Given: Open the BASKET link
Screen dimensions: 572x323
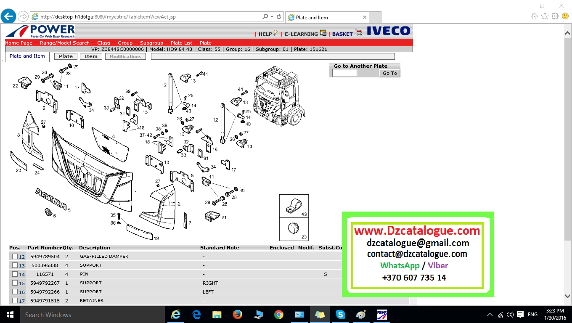Looking at the screenshot, I should (x=342, y=34).
